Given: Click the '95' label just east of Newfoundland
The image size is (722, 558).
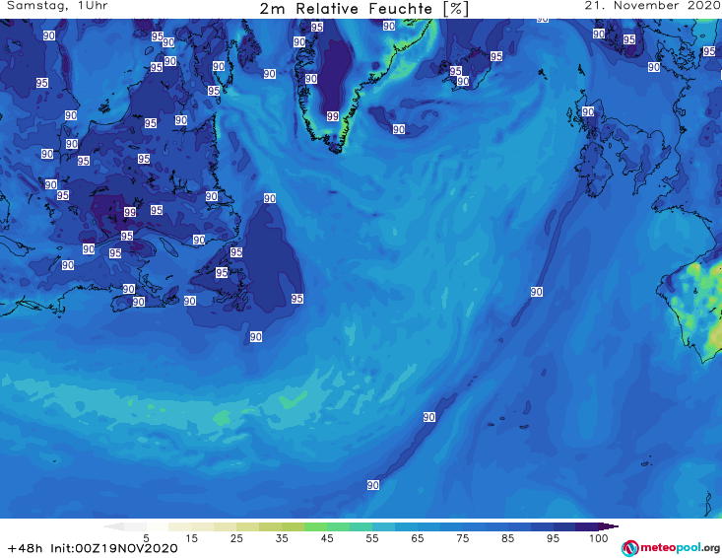Looking at the screenshot, I should (297, 299).
